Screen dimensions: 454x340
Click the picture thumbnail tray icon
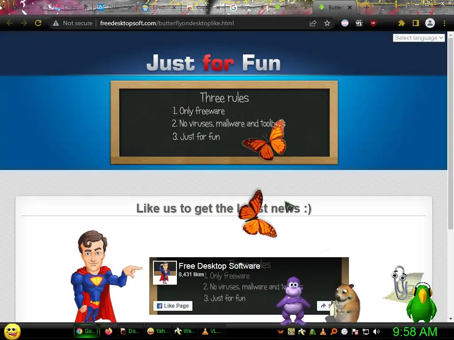coord(291,332)
